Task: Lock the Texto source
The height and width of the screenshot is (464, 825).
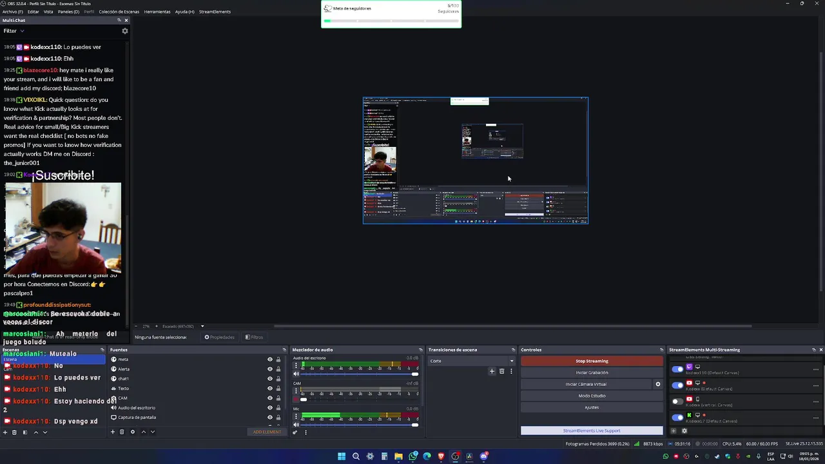Action: (x=278, y=389)
